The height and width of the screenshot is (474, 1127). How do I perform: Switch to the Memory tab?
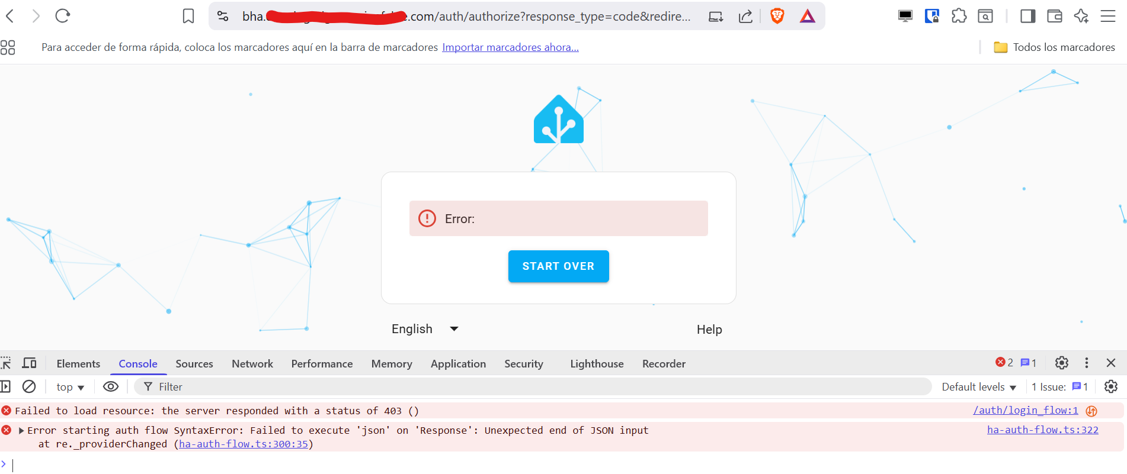click(392, 364)
